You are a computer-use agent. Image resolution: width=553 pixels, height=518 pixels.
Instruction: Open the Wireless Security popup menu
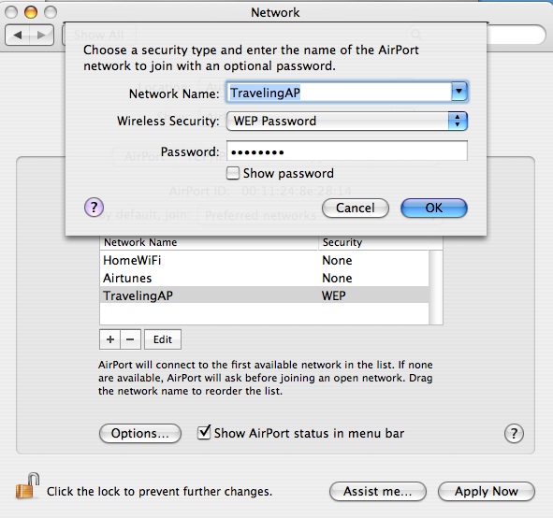pyautogui.click(x=347, y=122)
